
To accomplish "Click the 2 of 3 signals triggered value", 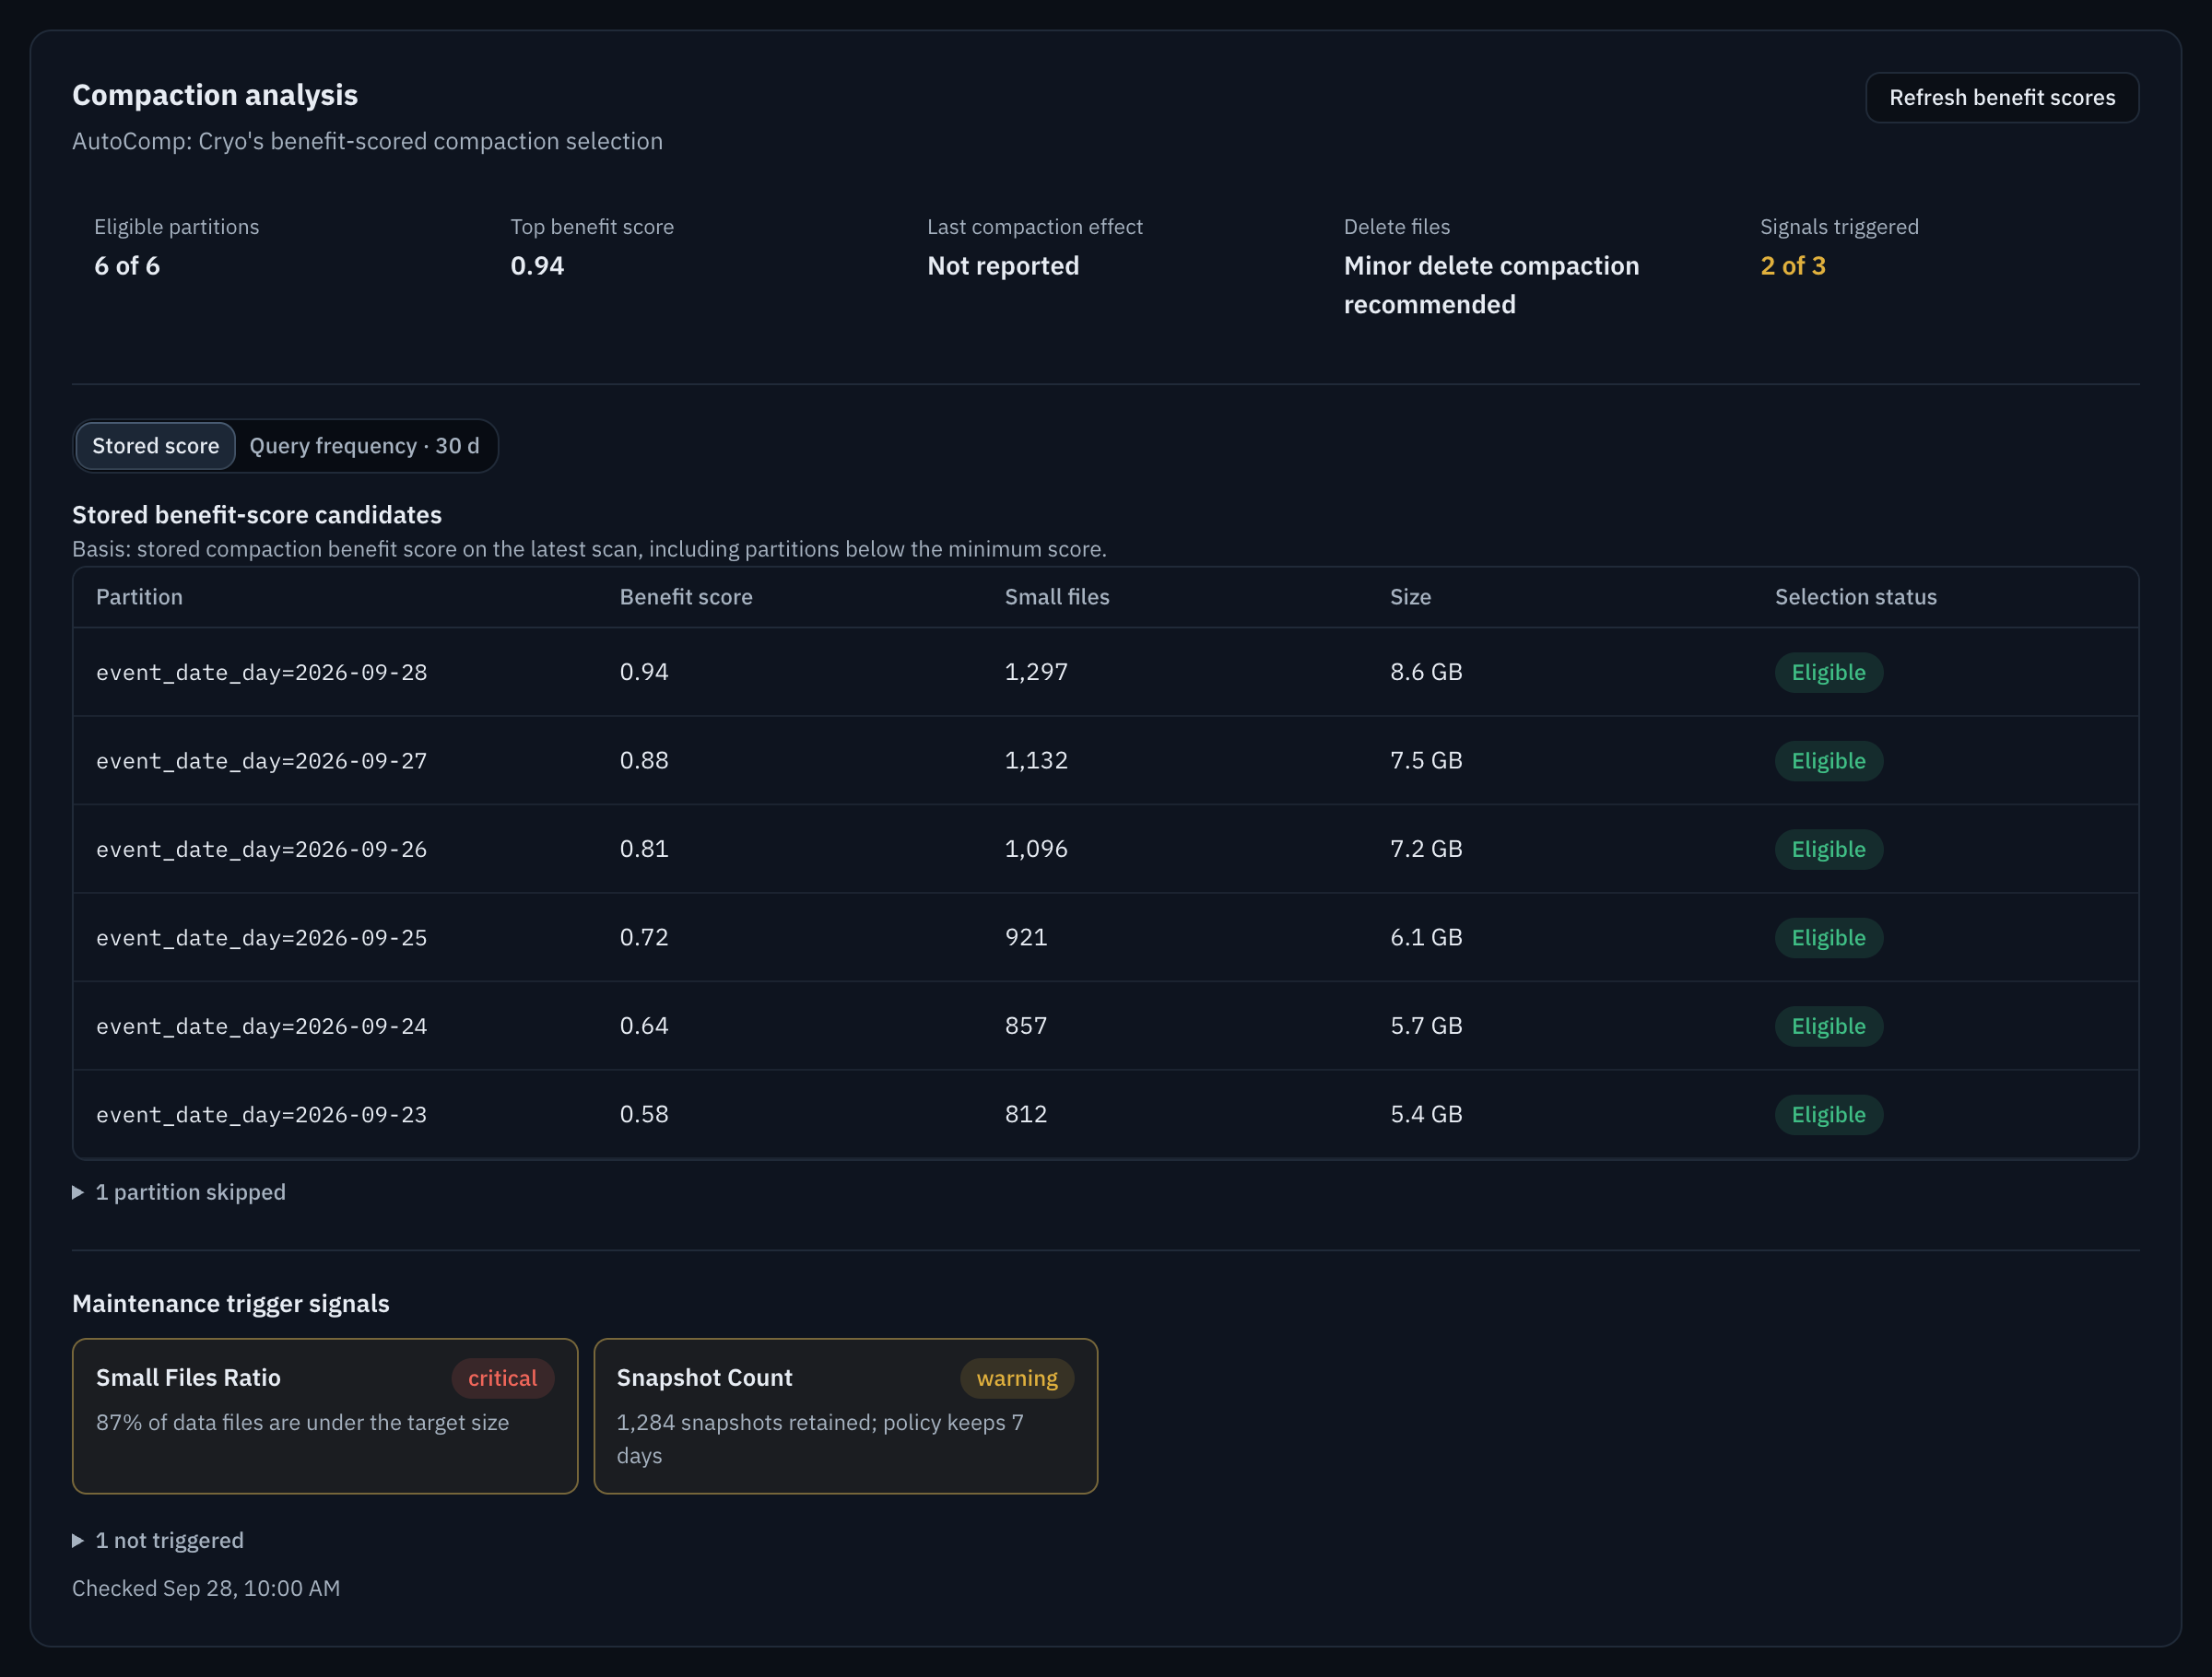I will pyautogui.click(x=1793, y=266).
